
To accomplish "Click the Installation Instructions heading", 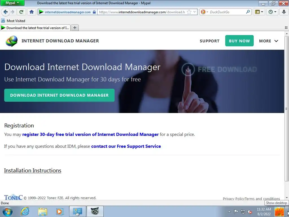I will (x=33, y=170).
